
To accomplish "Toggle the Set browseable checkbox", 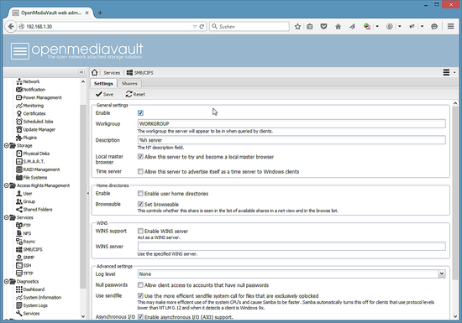I will click(140, 204).
